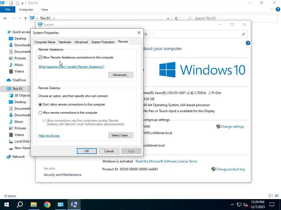
Task: Click the Videos film icon under This PC
Action: pyautogui.click(x=11, y=135)
